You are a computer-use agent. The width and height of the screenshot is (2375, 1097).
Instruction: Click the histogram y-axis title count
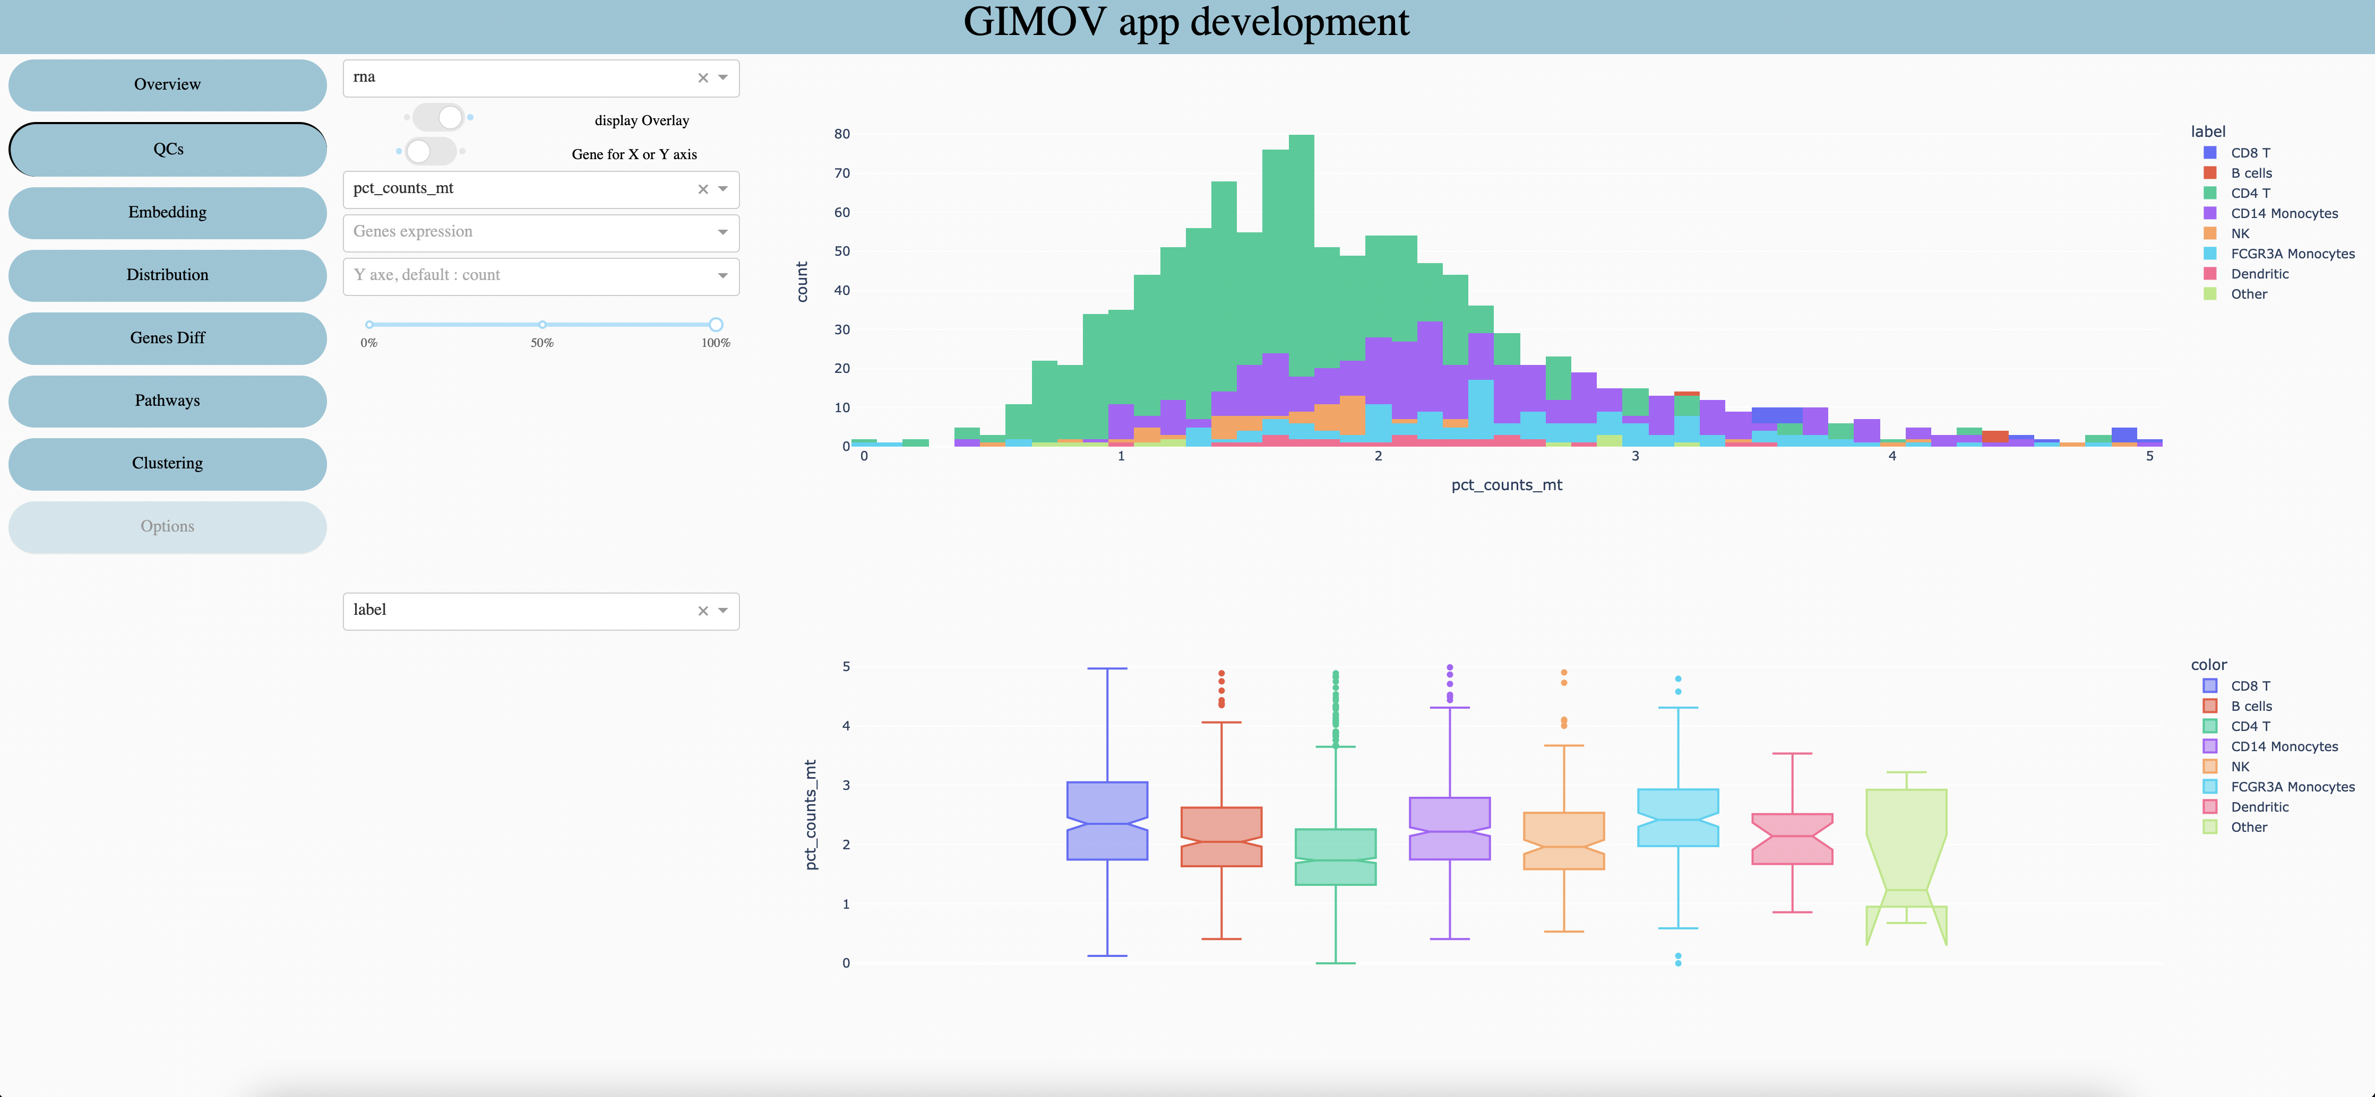coord(802,282)
